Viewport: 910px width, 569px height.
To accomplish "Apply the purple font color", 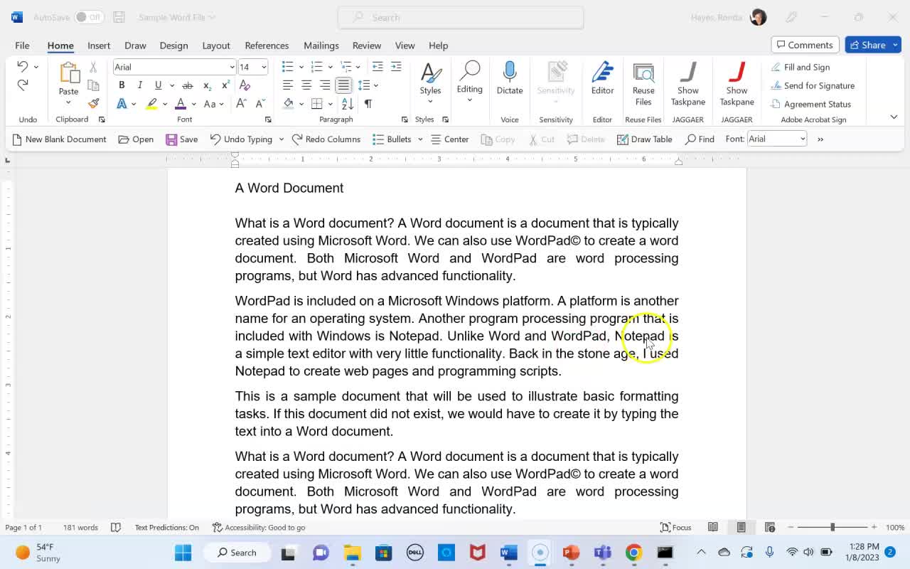I will (x=181, y=104).
